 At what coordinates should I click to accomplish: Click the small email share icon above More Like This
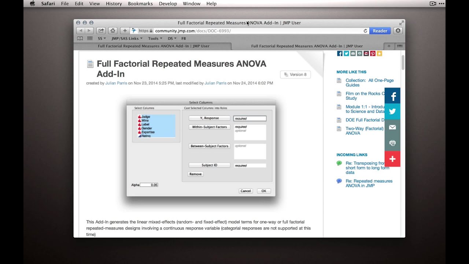353,54
